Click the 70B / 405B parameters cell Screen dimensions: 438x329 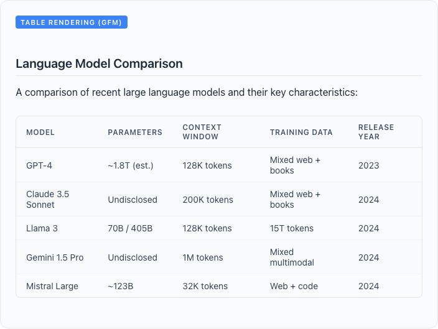[x=130, y=228]
